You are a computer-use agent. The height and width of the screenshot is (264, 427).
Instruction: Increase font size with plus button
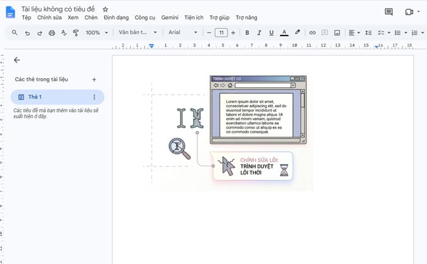[x=233, y=33]
